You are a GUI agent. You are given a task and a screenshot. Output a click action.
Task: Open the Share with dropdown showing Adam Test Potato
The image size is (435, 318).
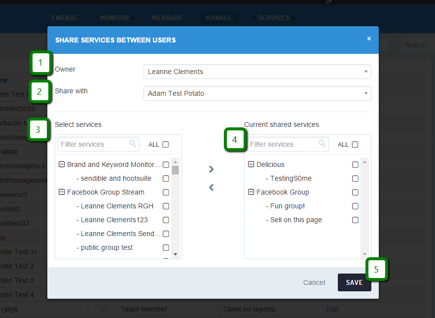pos(257,93)
